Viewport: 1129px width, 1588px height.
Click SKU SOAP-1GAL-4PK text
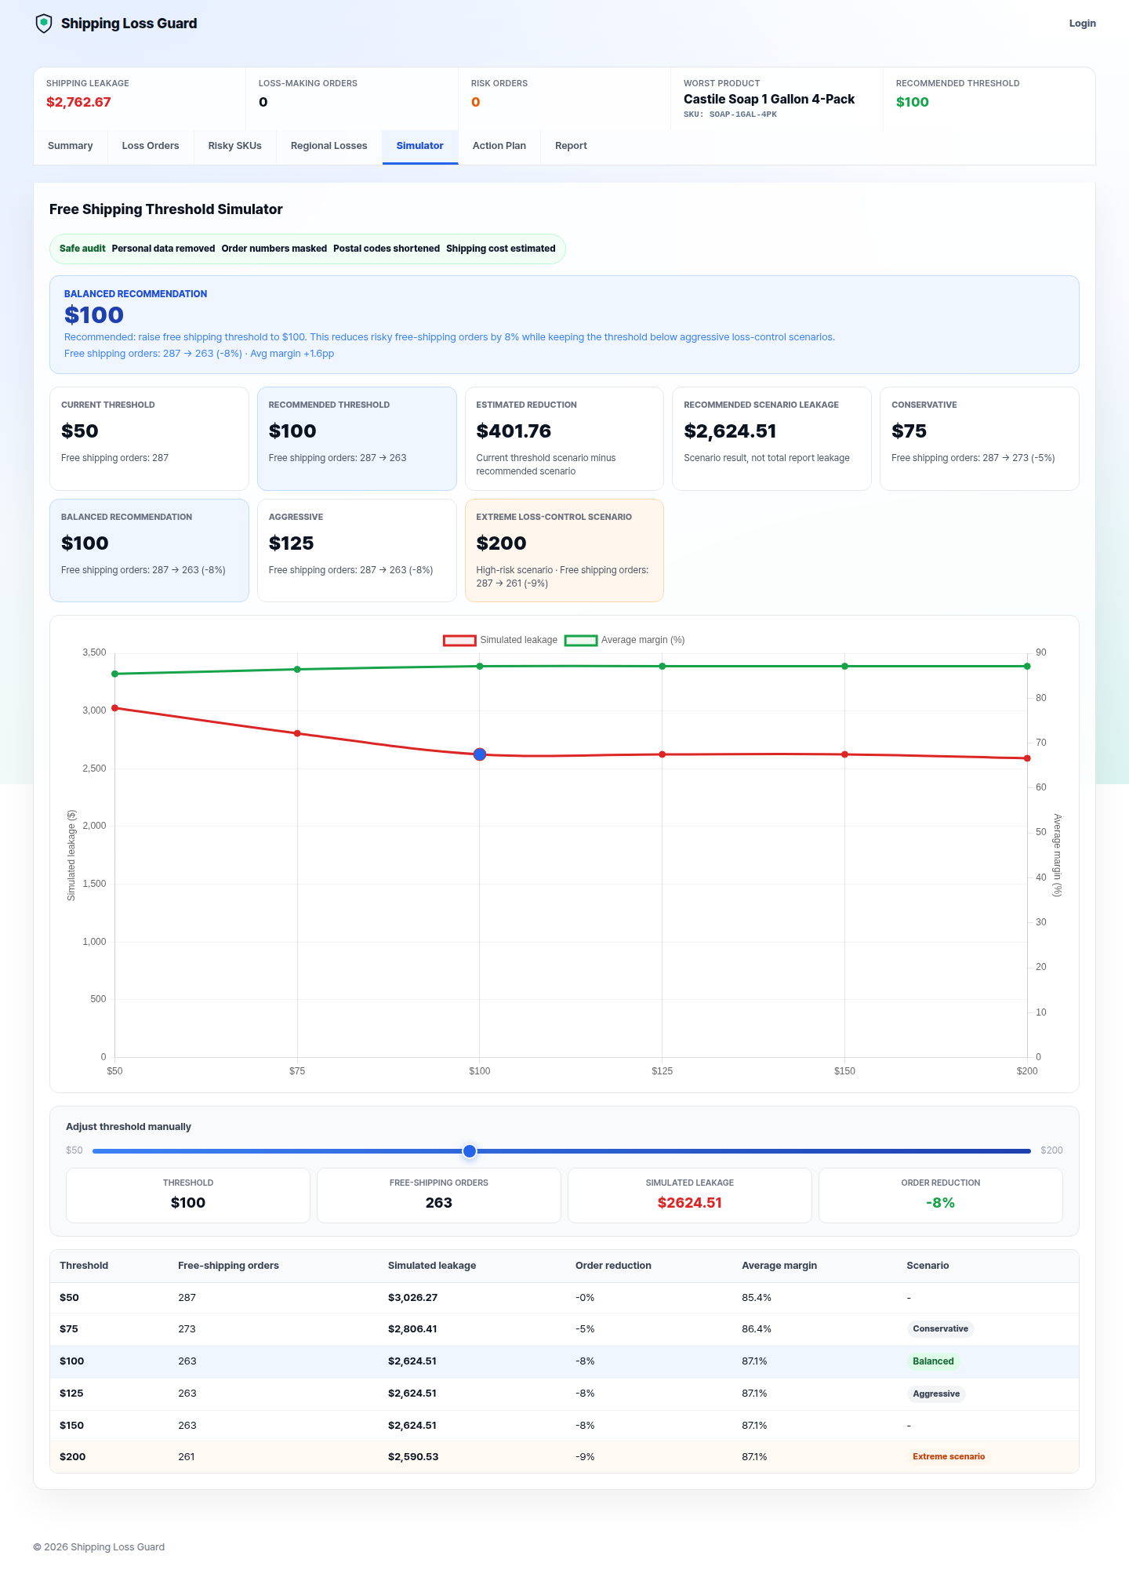730,114
